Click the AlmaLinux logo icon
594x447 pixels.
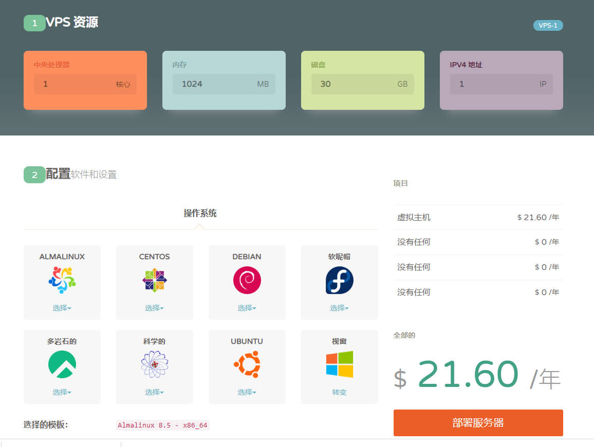click(x=62, y=280)
